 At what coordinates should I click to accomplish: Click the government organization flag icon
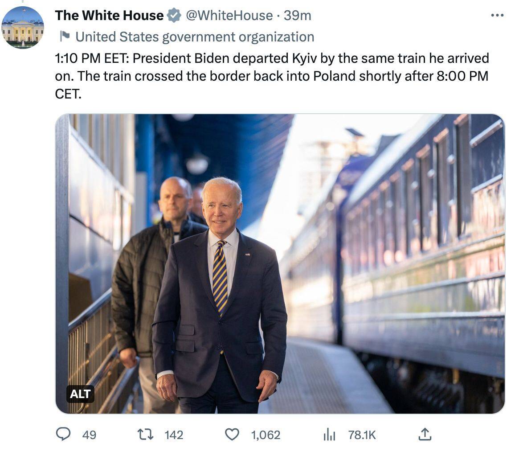[x=65, y=36]
